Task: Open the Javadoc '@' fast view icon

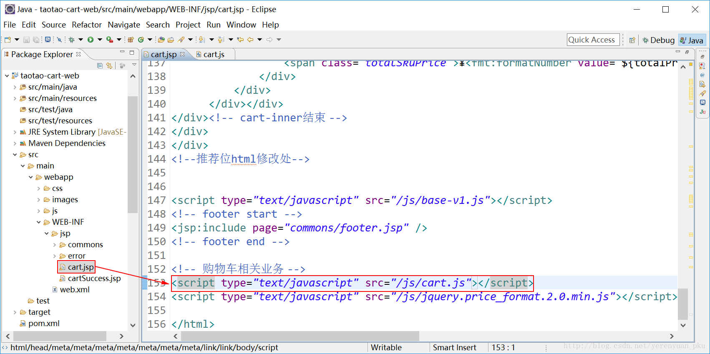Action: (702, 75)
